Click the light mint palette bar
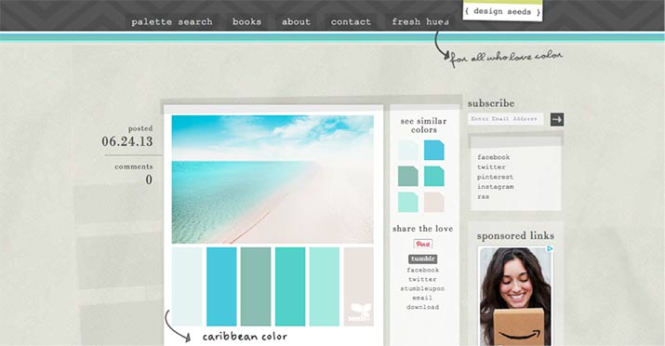The height and width of the screenshot is (346, 665). pos(325,286)
